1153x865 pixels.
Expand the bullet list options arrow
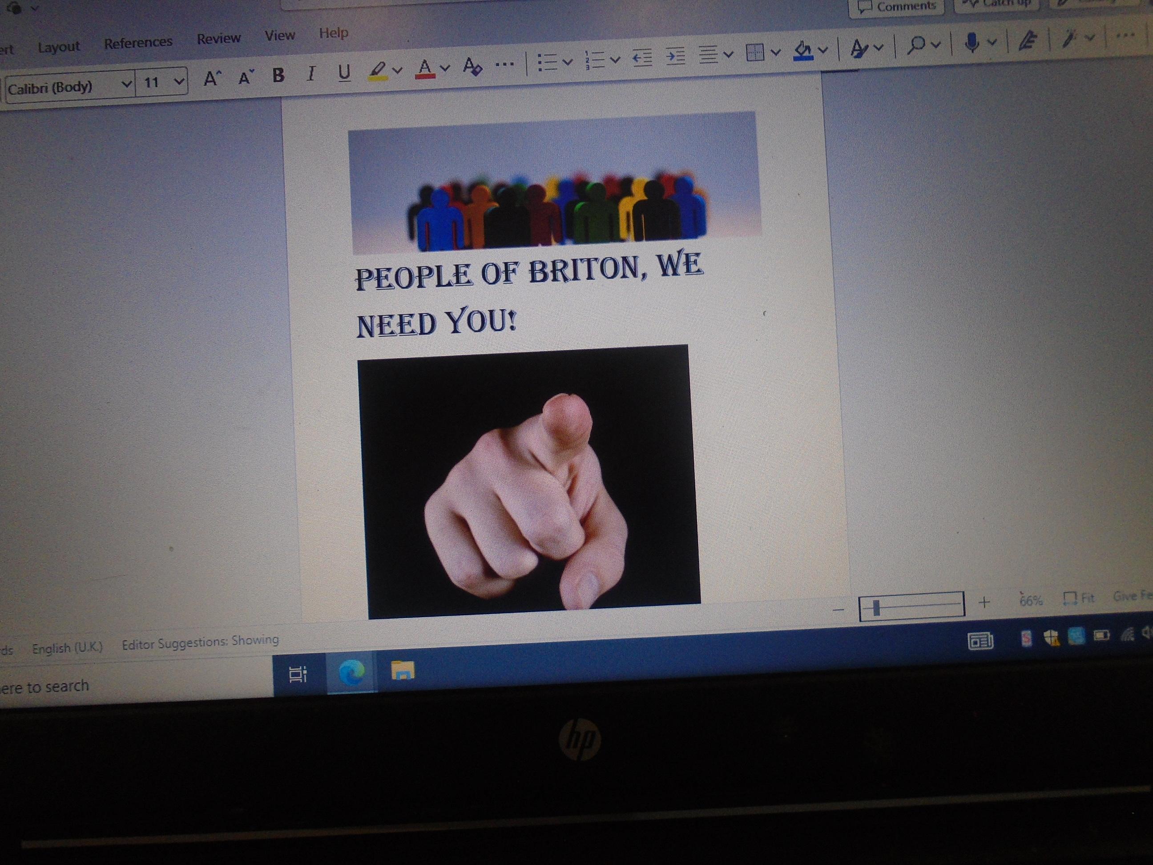(568, 62)
